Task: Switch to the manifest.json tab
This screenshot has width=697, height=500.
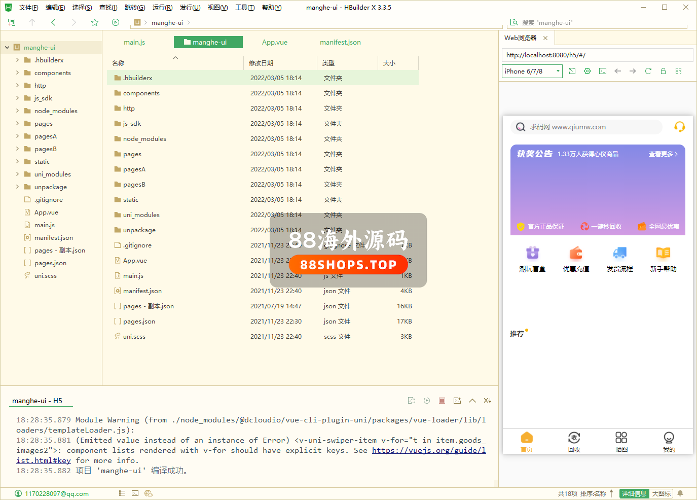Action: click(x=340, y=43)
